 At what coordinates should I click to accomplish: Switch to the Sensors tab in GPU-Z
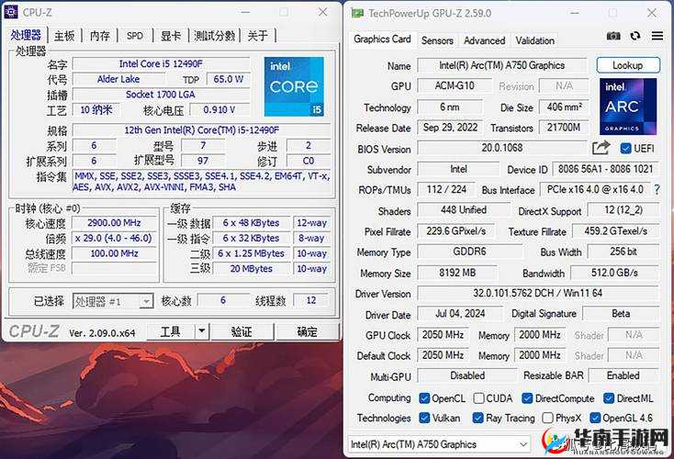[437, 40]
